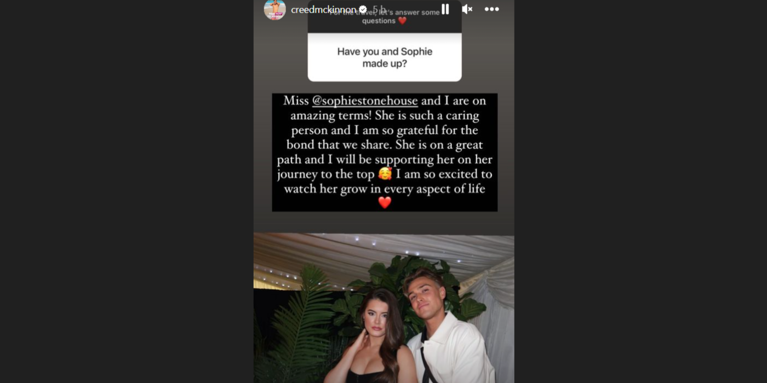Click the verified badge next to username
The image size is (767, 383).
point(363,9)
